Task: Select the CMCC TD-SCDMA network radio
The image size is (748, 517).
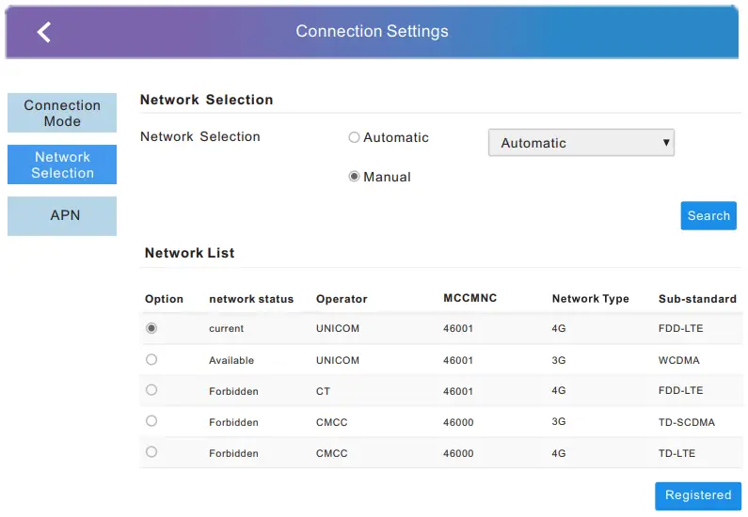Action: [x=151, y=421]
